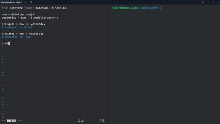Maximize the terminal window

(x=213, y=2)
